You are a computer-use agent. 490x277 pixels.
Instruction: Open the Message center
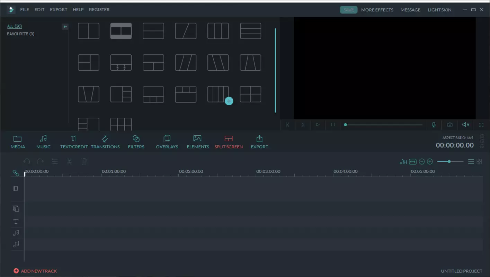pyautogui.click(x=410, y=10)
